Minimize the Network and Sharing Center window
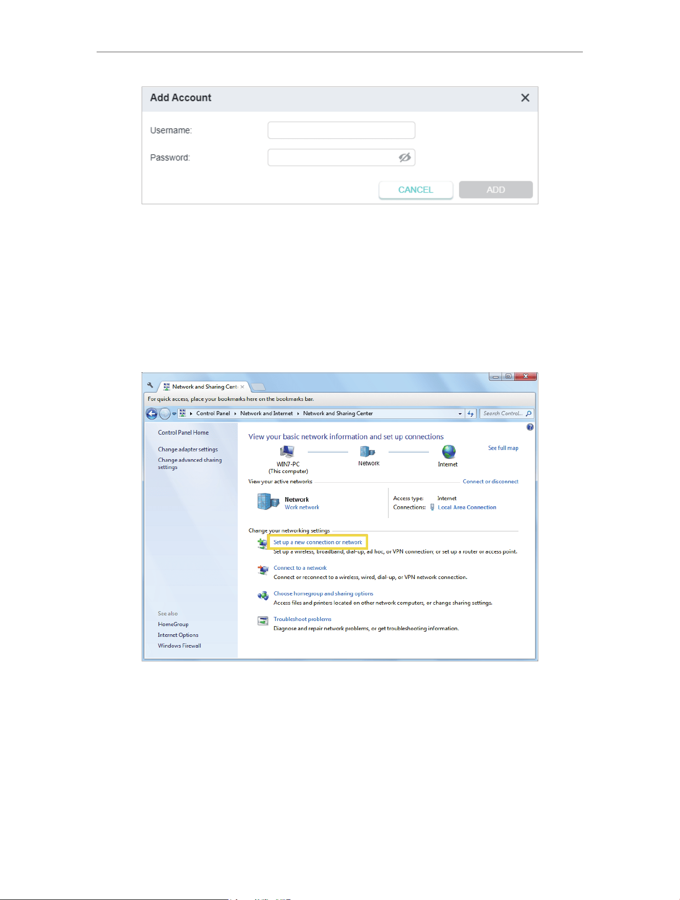Viewport: 680px width, 900px height. pyautogui.click(x=495, y=376)
